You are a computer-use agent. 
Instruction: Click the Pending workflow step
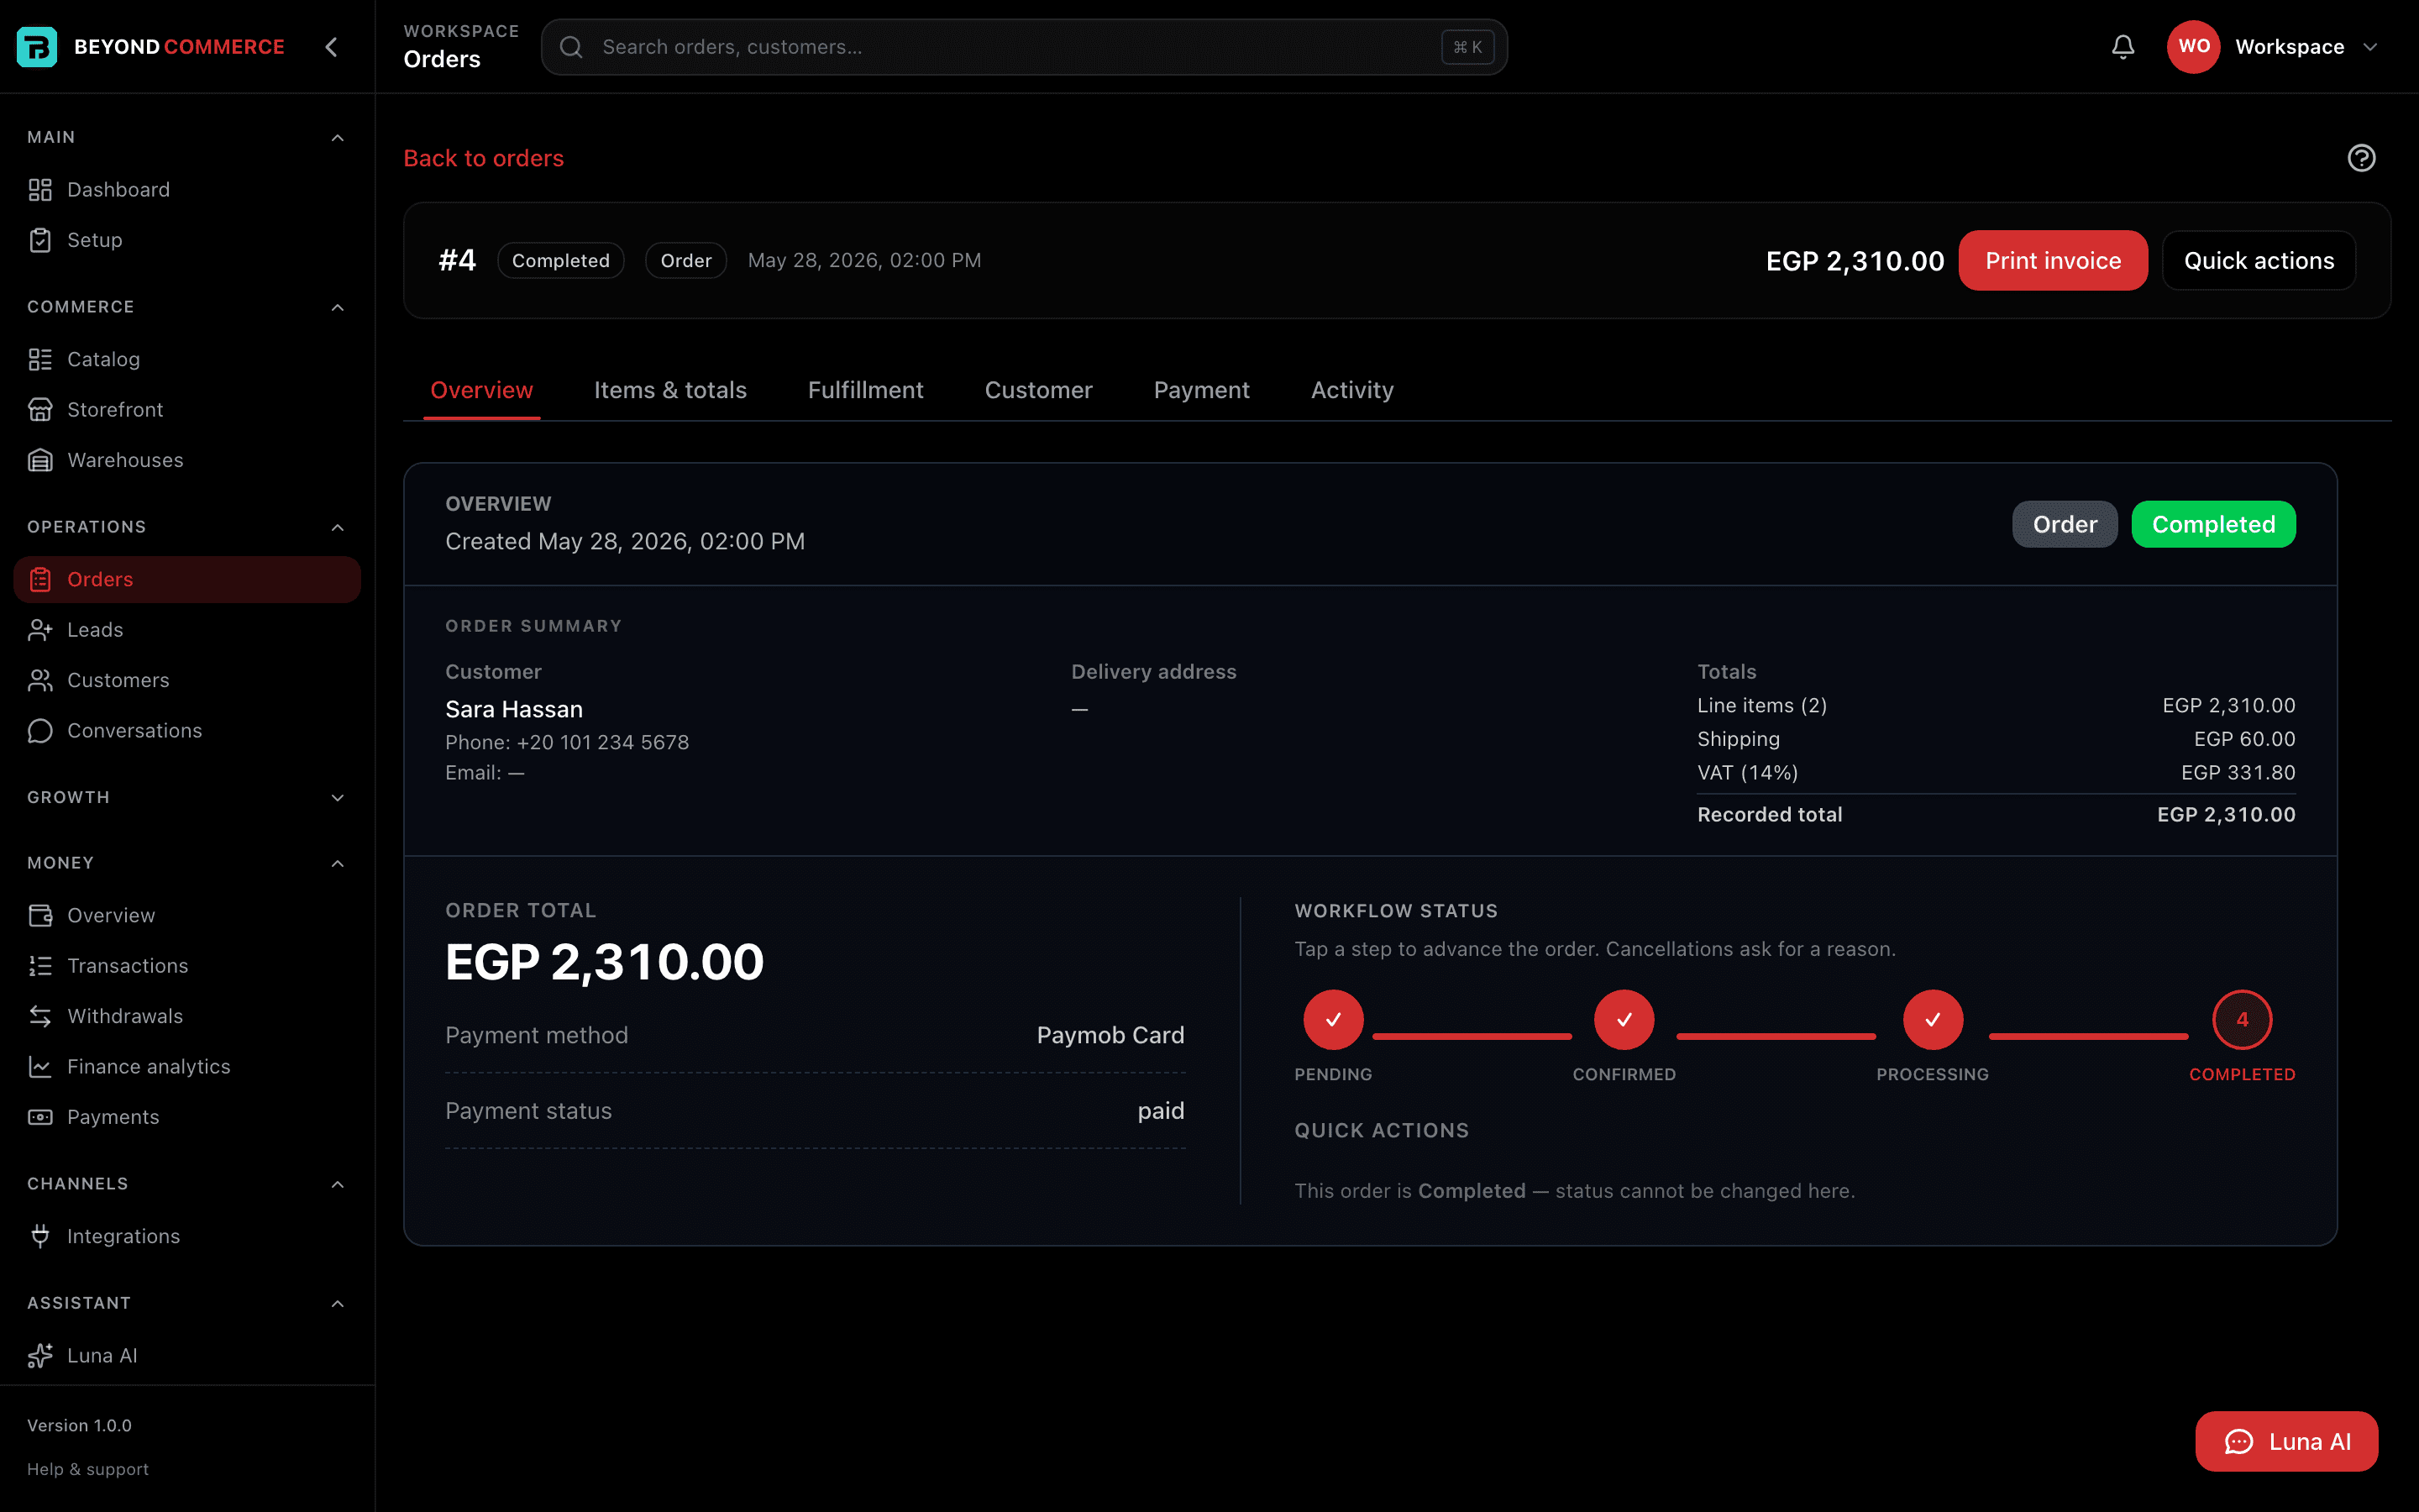(x=1332, y=1020)
